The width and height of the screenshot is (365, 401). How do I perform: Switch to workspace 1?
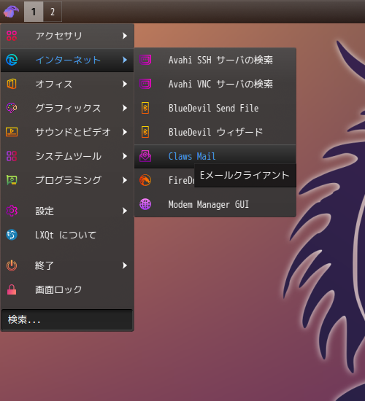tap(34, 12)
